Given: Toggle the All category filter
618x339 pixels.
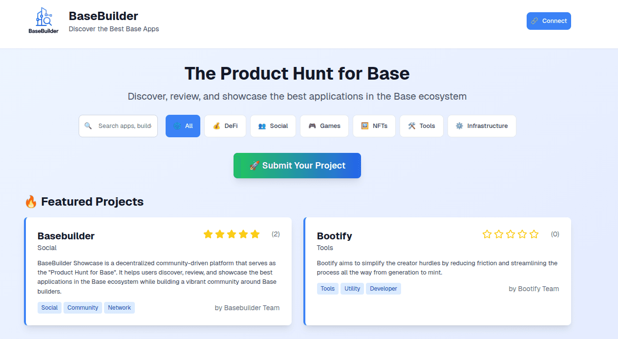Looking at the screenshot, I should pos(183,126).
